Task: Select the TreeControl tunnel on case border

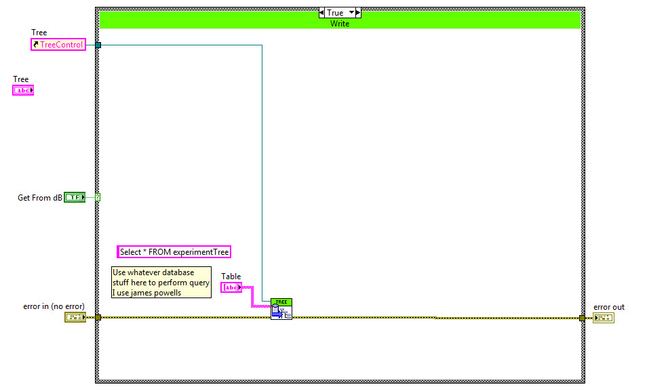Action: (x=98, y=45)
